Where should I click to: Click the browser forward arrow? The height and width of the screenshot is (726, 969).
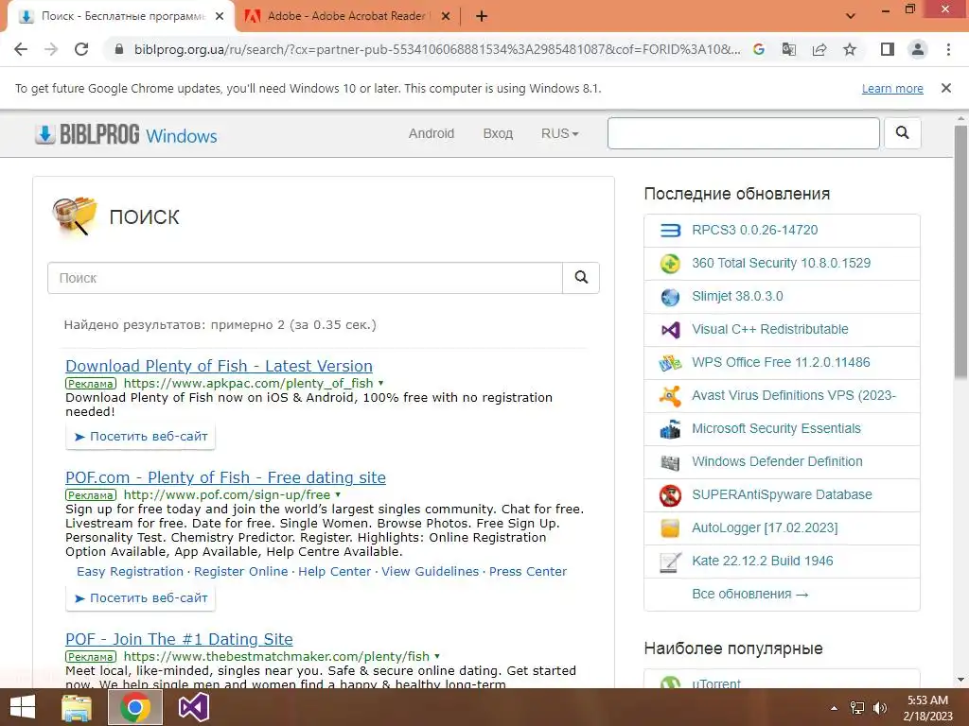tap(51, 49)
